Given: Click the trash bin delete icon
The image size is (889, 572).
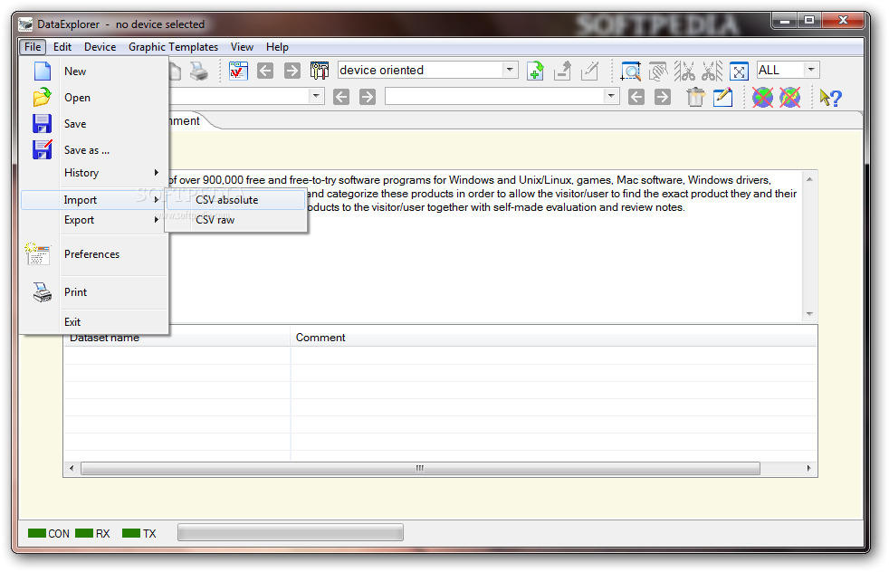Looking at the screenshot, I should (x=695, y=98).
